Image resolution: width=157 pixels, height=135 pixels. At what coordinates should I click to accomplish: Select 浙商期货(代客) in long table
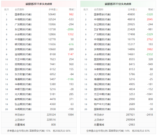point(23,49)
